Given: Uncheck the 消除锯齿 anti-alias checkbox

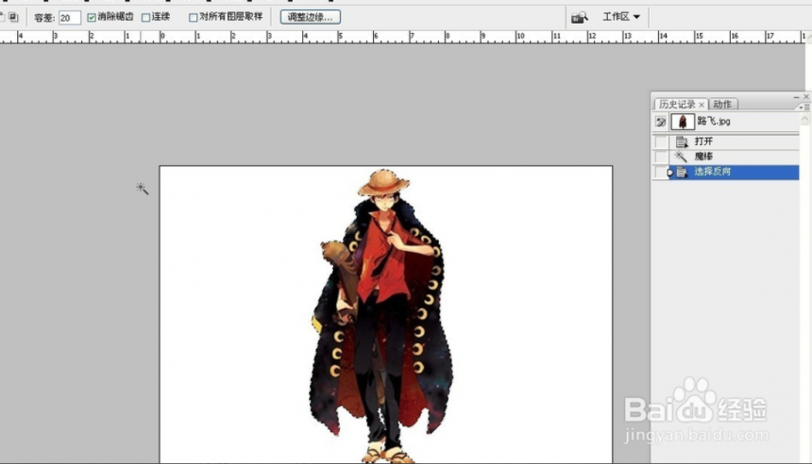Looking at the screenshot, I should pos(92,18).
